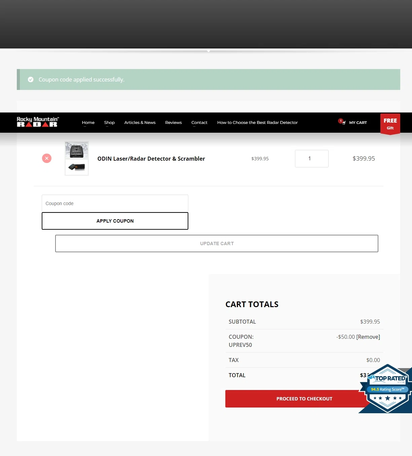Image resolution: width=412 pixels, height=456 pixels.
Task: Remove ODIN item with red X icon
Action: 47,158
